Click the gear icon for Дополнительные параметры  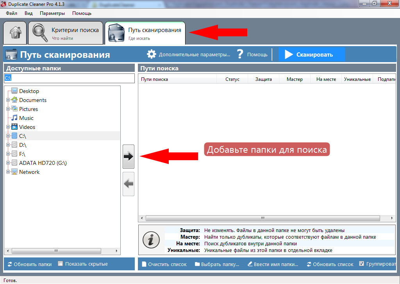pos(152,54)
